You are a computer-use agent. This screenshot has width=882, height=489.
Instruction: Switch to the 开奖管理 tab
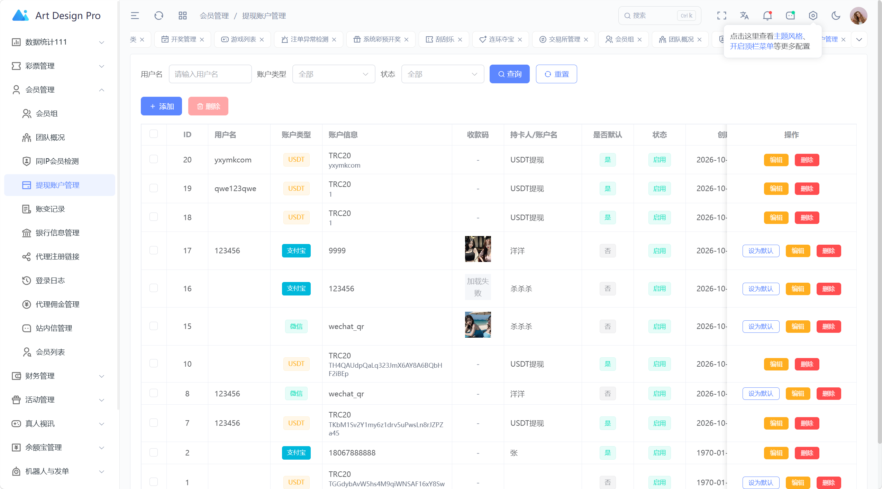[183, 39]
